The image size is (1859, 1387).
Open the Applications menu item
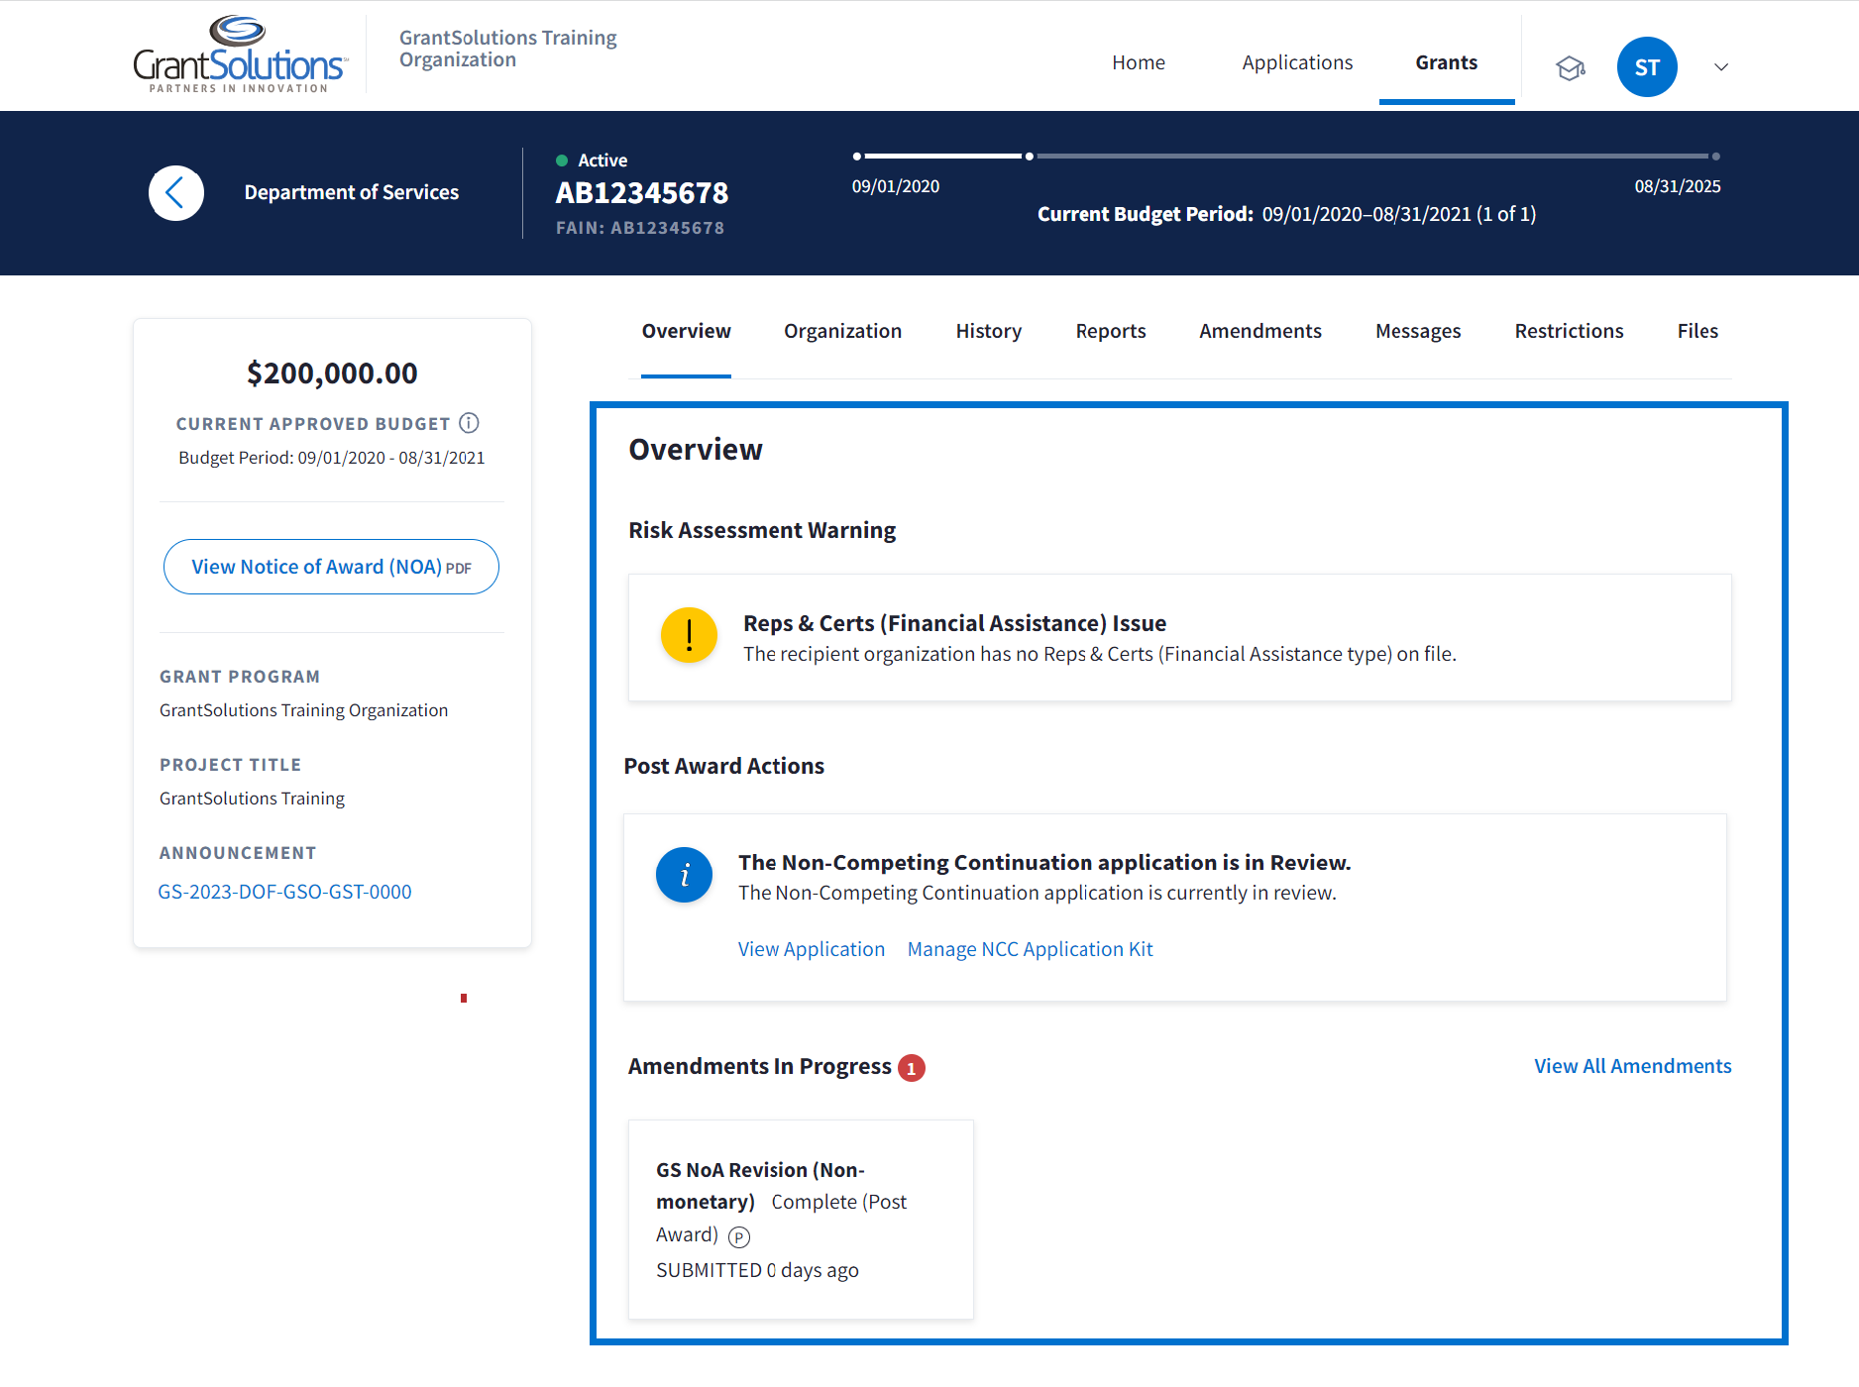pos(1296,62)
